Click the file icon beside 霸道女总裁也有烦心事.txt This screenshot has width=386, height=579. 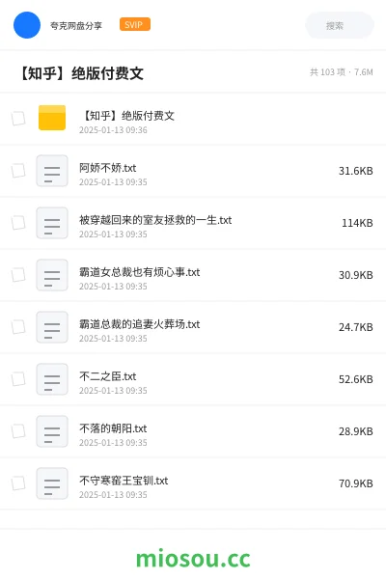(52, 275)
